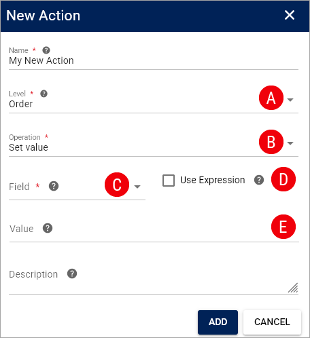Close the New Action dialog with X
310x338 pixels.
tap(290, 15)
